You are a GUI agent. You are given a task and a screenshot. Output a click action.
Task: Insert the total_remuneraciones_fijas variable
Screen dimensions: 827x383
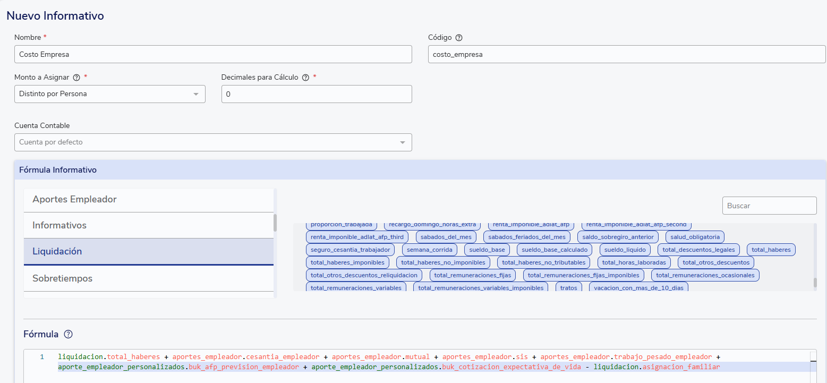[x=472, y=275]
